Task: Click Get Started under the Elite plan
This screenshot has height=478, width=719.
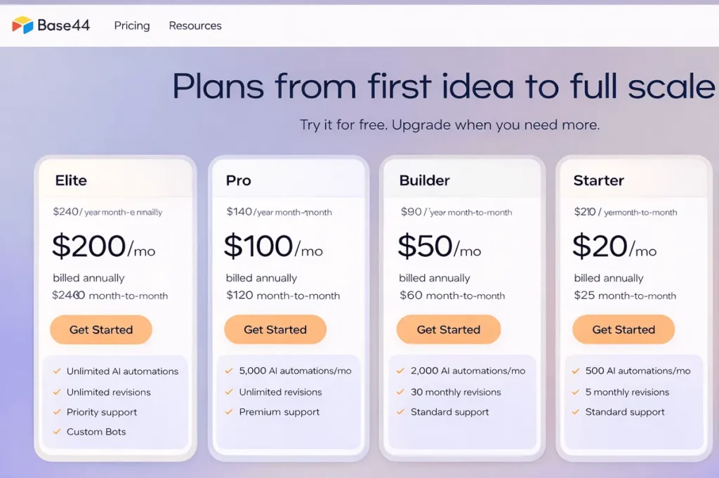Action: (x=100, y=329)
